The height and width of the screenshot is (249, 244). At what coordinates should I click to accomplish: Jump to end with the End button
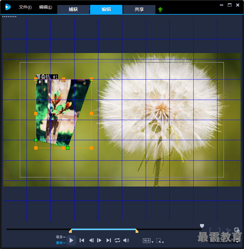(x=108, y=240)
